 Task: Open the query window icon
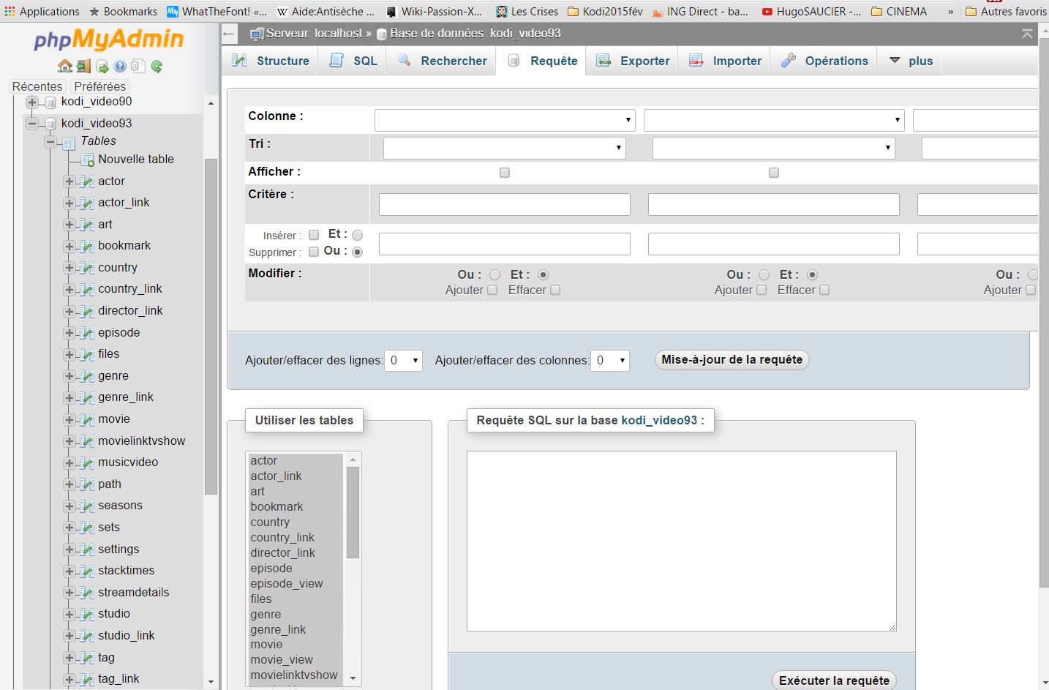pyautogui.click(x=102, y=67)
